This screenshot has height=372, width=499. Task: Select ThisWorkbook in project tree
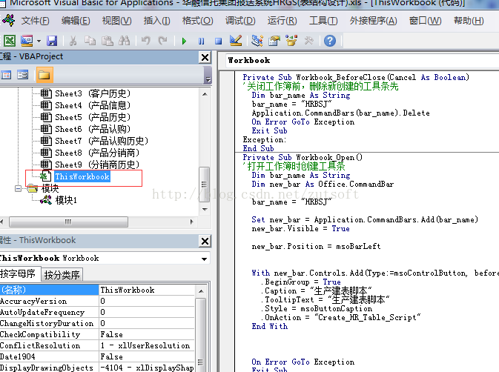(82, 176)
